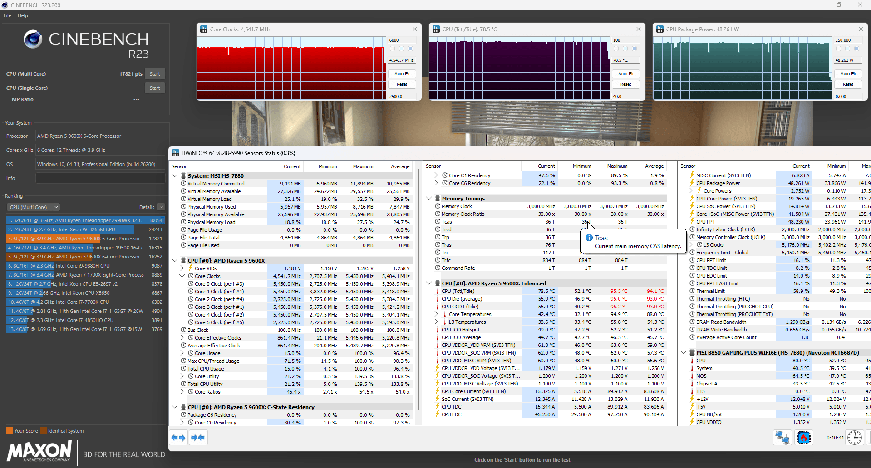Click the icon beside Virtual Memory Committed
The width and height of the screenshot is (871, 468).
click(183, 184)
